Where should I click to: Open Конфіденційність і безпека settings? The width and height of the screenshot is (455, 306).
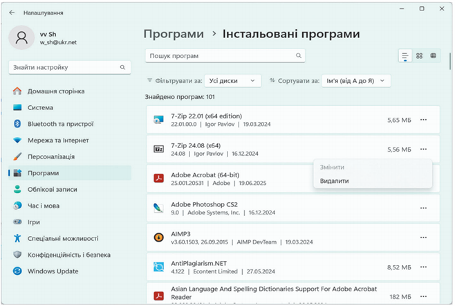[70, 255]
